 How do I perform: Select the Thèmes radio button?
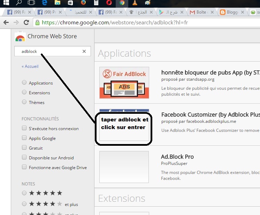[x=24, y=102]
